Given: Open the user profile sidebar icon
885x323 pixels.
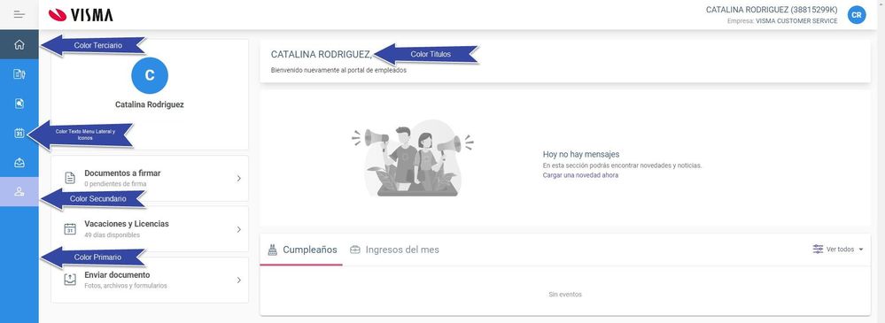Looking at the screenshot, I should tap(19, 192).
